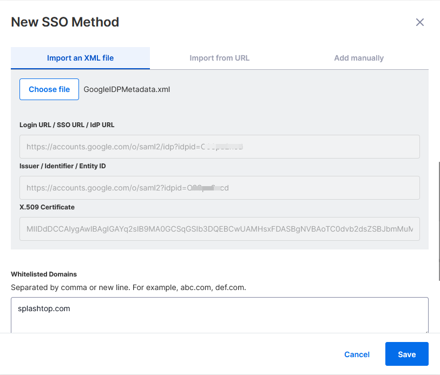The width and height of the screenshot is (440, 375).
Task: Click the New SSO Method dialog title
Action: (x=65, y=22)
